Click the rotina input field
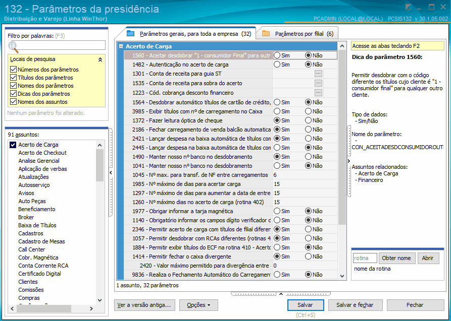The image size is (451, 321). pos(365,258)
